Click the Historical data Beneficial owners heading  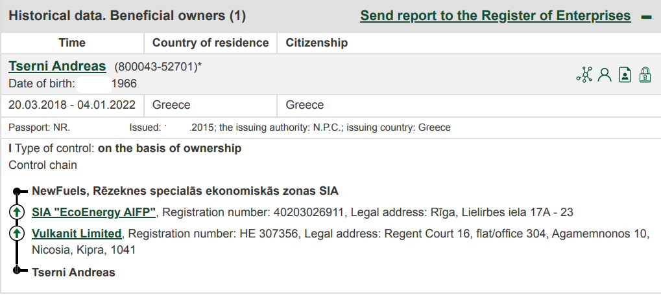pos(127,16)
